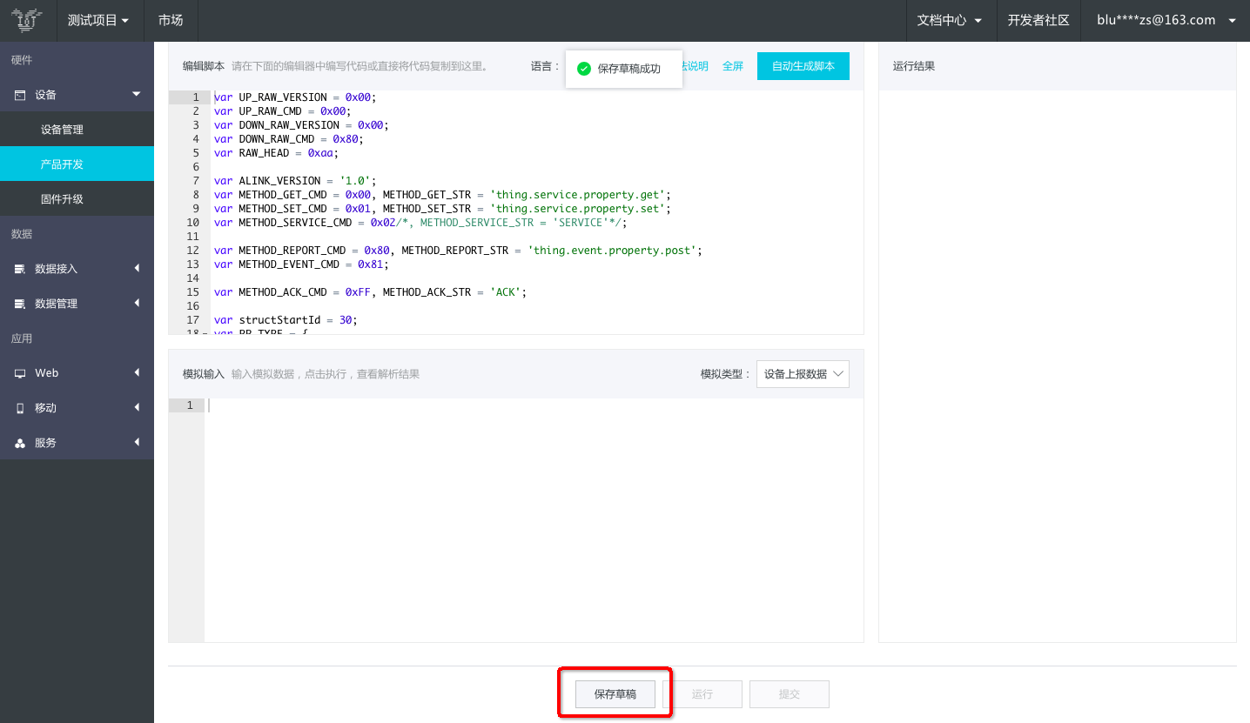1250x723 pixels.
Task: Click the 移动 phone icon
Action: coord(20,408)
